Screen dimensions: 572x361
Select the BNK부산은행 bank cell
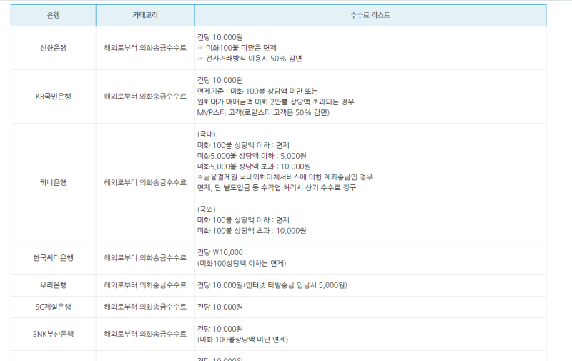pyautogui.click(x=53, y=334)
